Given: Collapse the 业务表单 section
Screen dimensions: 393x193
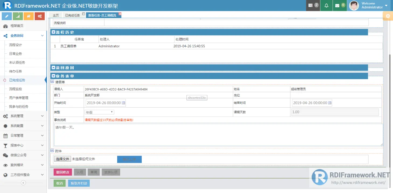Looking at the screenshot, I should (53, 76).
